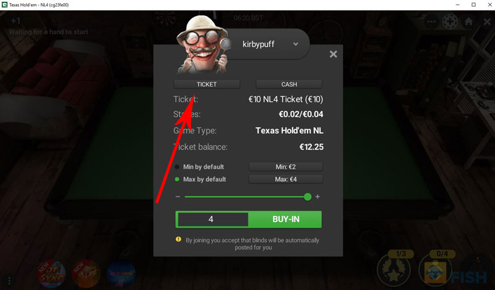Click the crosshair add-table icon
The image size is (495, 290).
[x=450, y=22]
